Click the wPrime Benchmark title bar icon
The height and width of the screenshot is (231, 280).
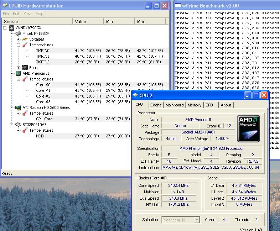tap(178, 5)
